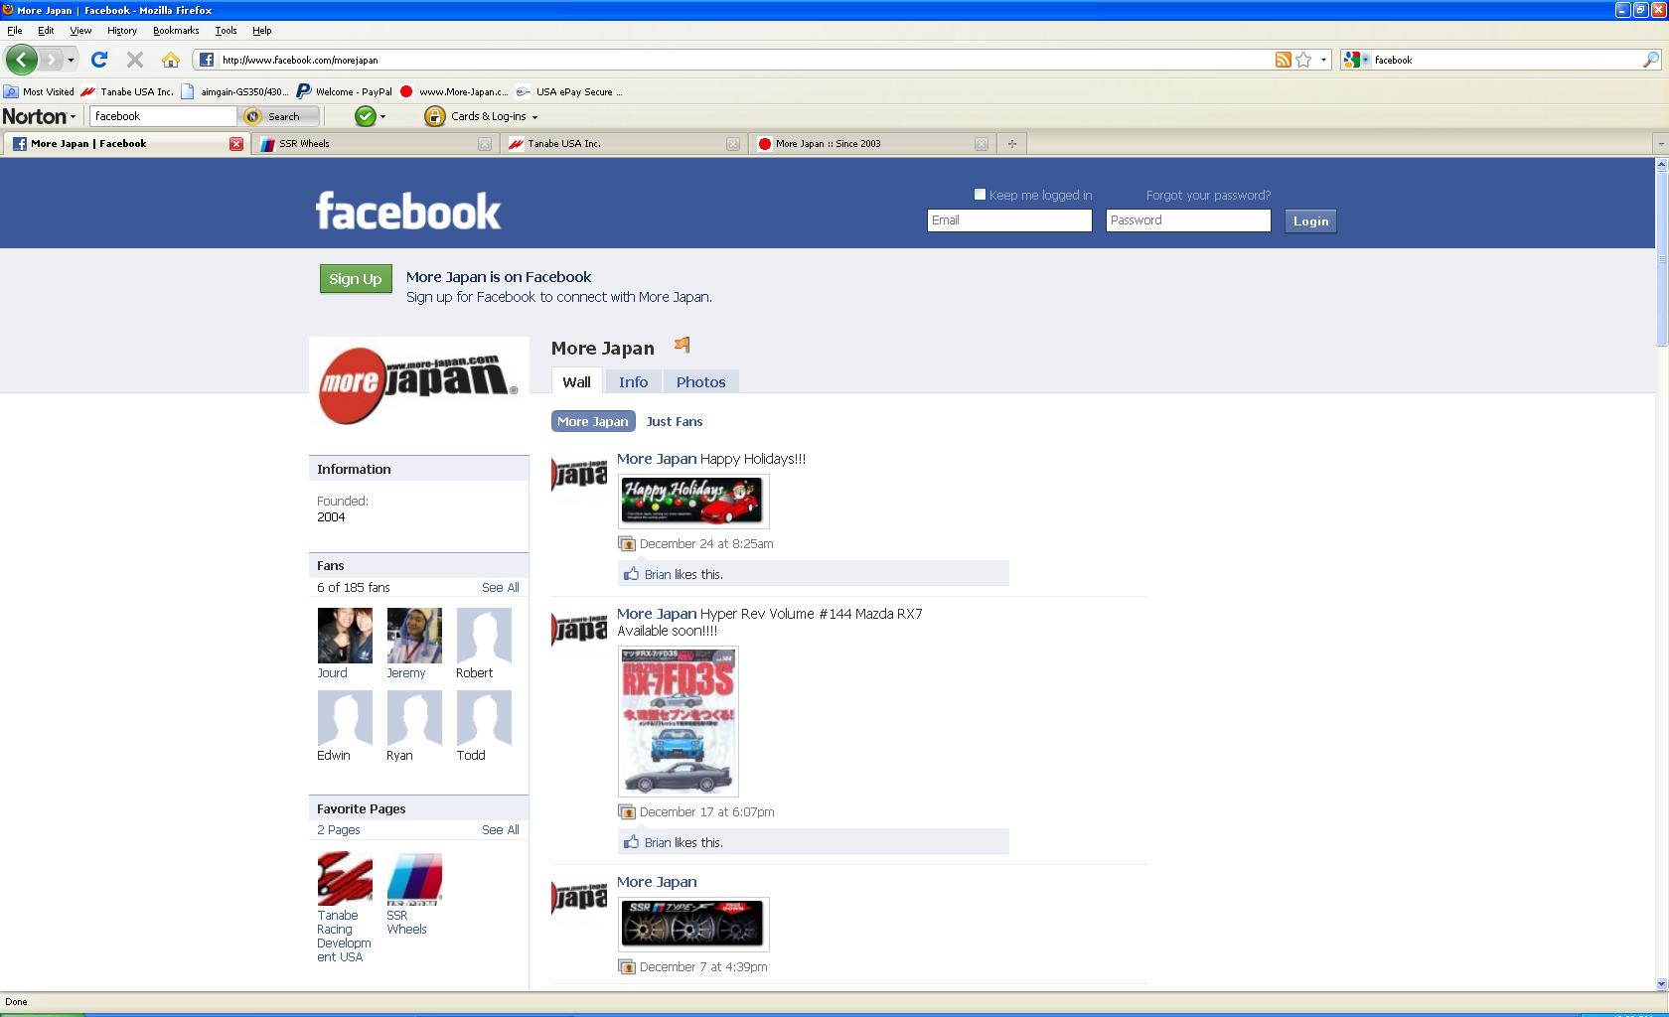Open a new tab with plus button
Image resolution: width=1669 pixels, height=1017 pixels.
pos(1011,144)
